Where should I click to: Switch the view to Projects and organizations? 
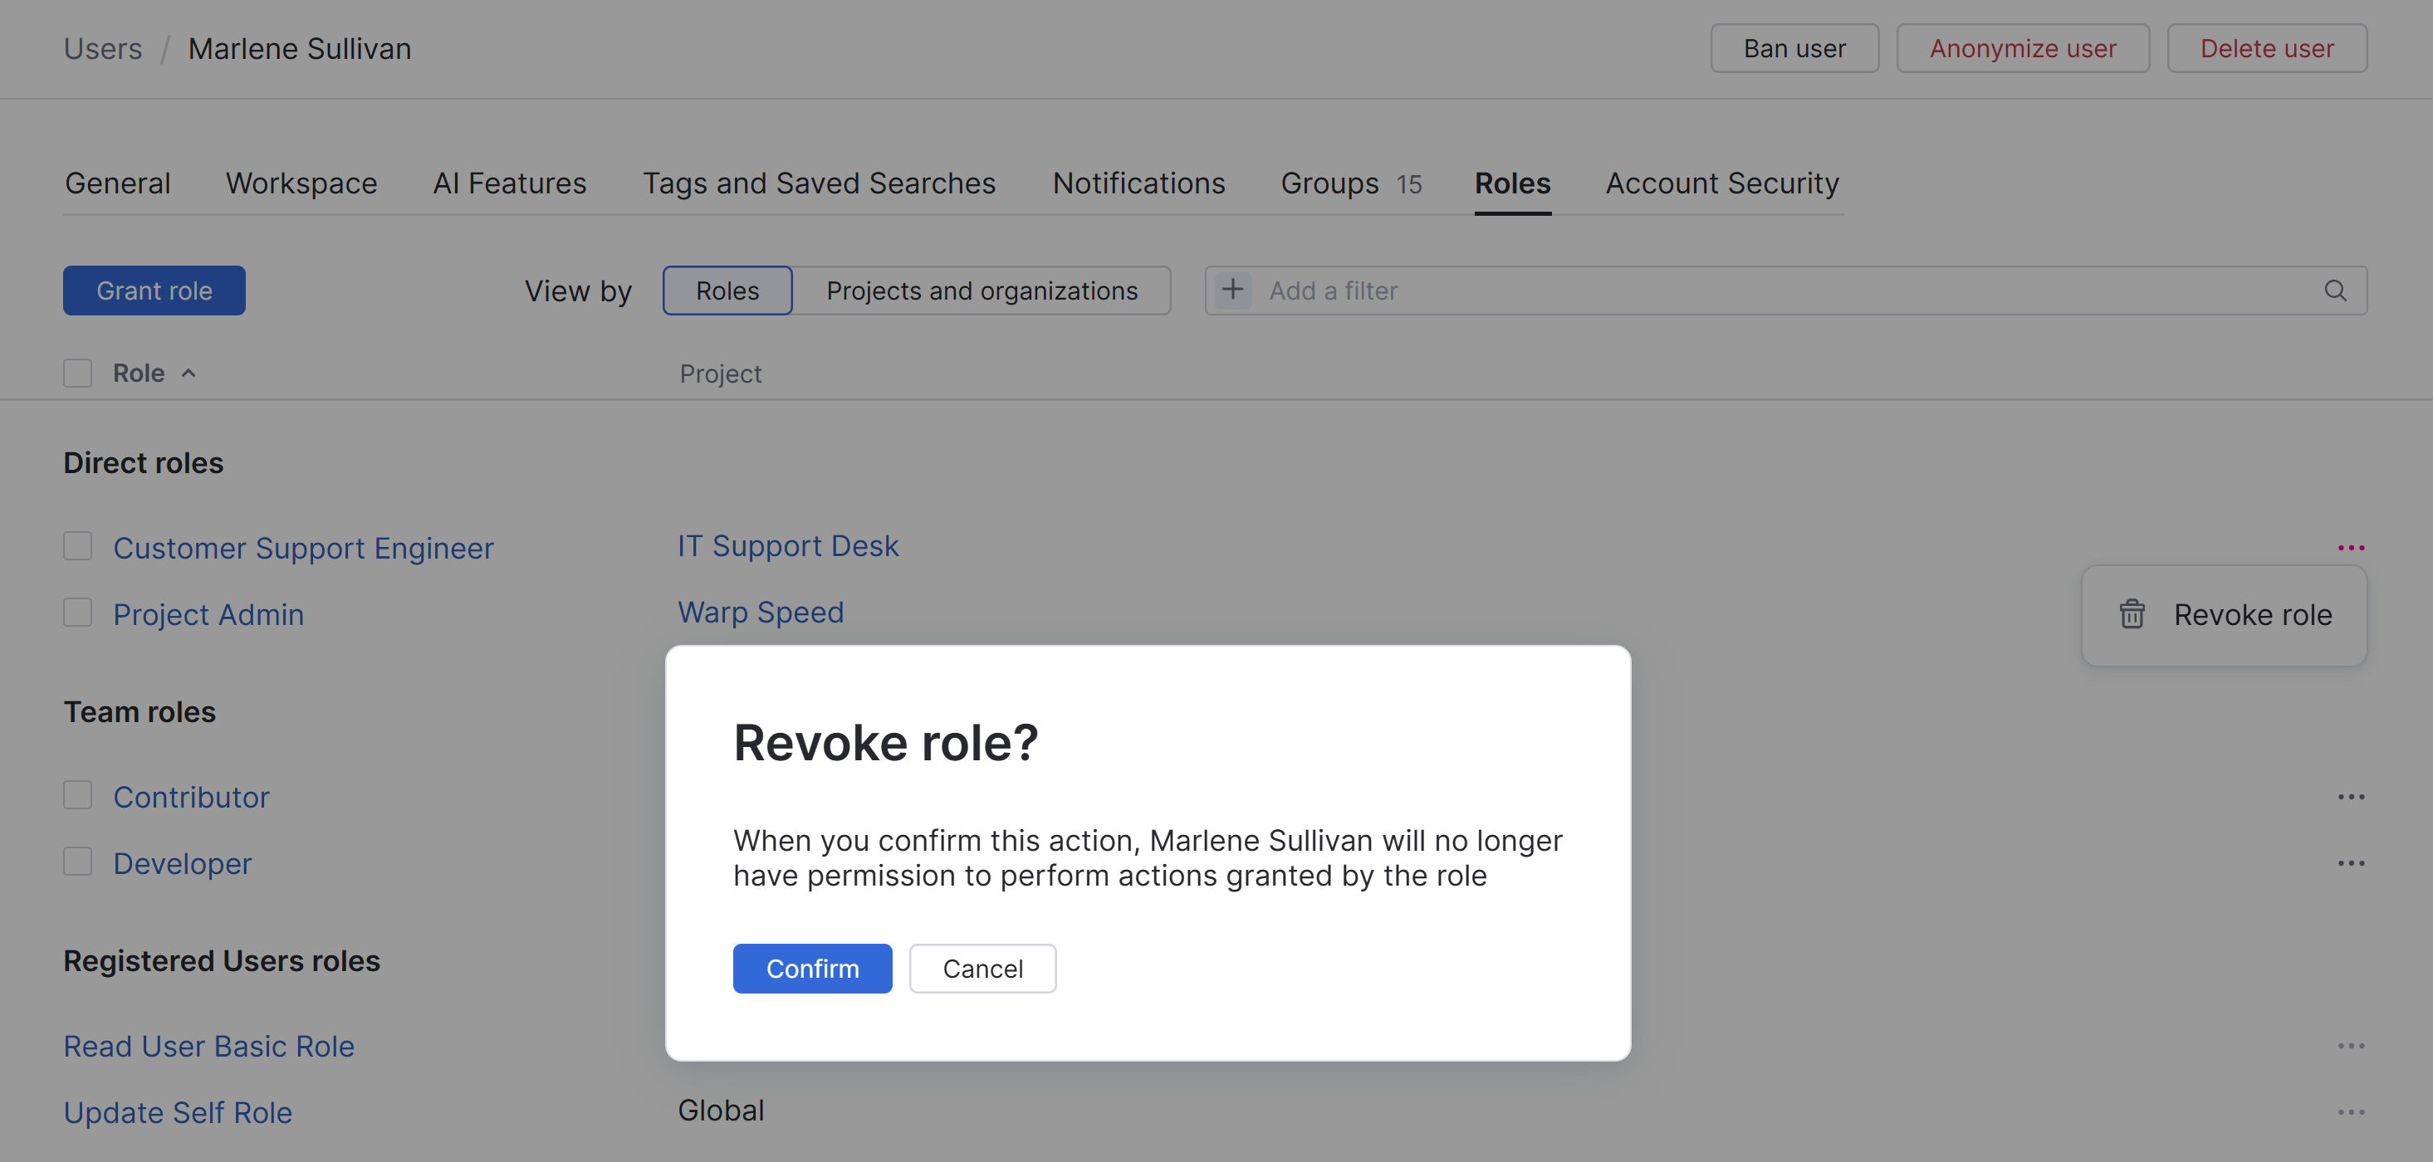click(x=982, y=290)
